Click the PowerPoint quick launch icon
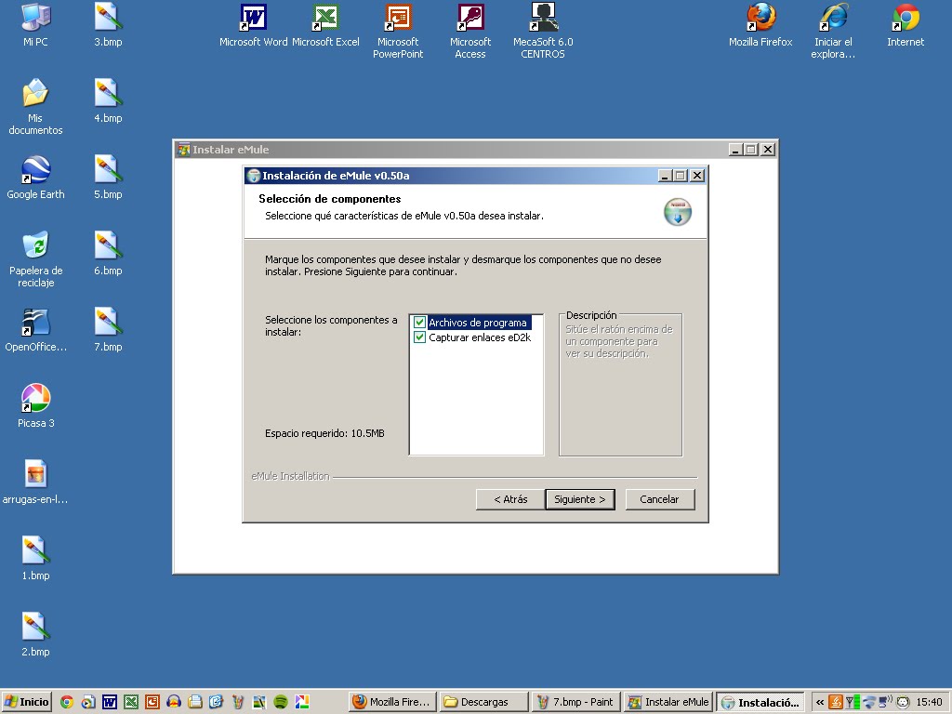 (x=152, y=702)
